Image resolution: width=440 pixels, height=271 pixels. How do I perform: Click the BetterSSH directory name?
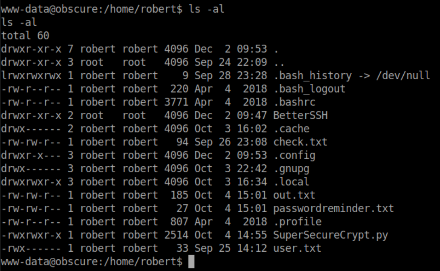pyautogui.click(x=300, y=116)
